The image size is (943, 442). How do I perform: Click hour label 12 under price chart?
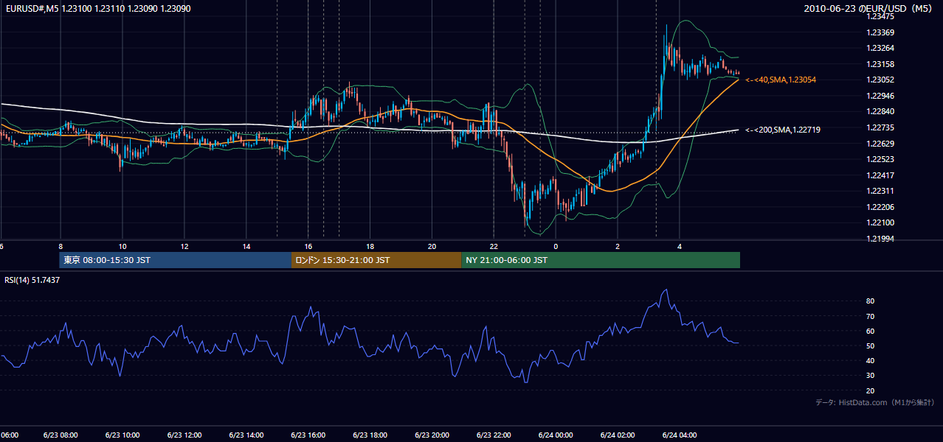tap(184, 247)
